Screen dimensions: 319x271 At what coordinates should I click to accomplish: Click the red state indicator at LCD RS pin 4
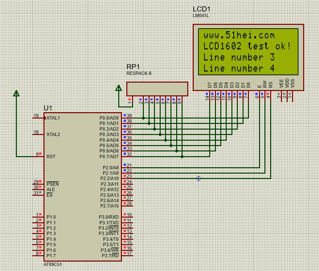(267, 94)
